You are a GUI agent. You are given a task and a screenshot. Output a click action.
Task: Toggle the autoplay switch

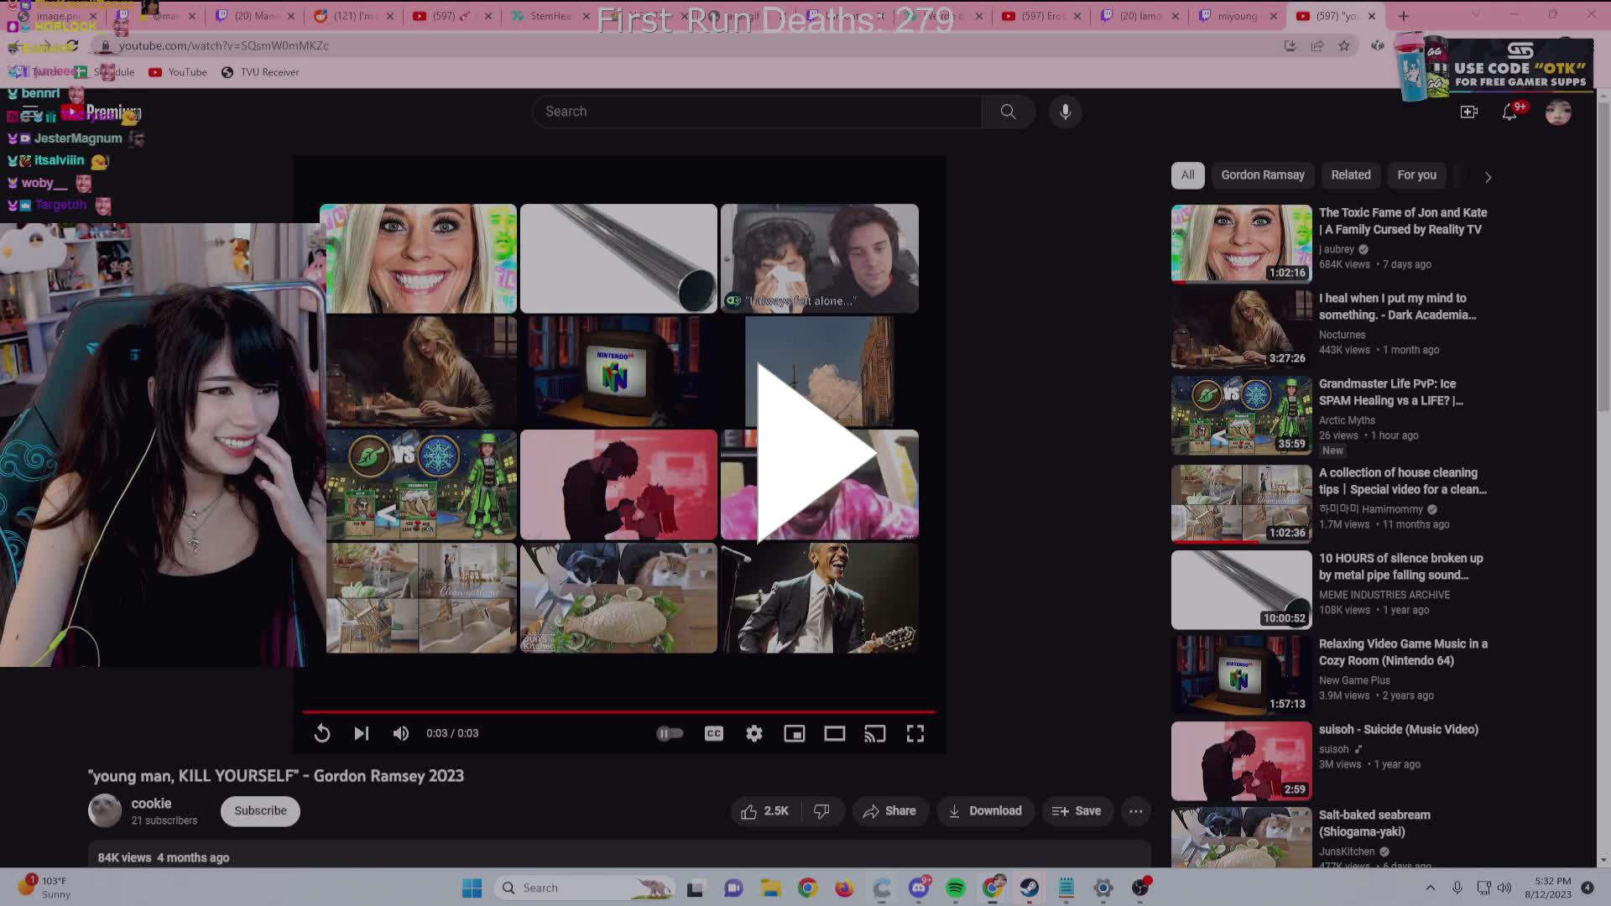click(670, 733)
